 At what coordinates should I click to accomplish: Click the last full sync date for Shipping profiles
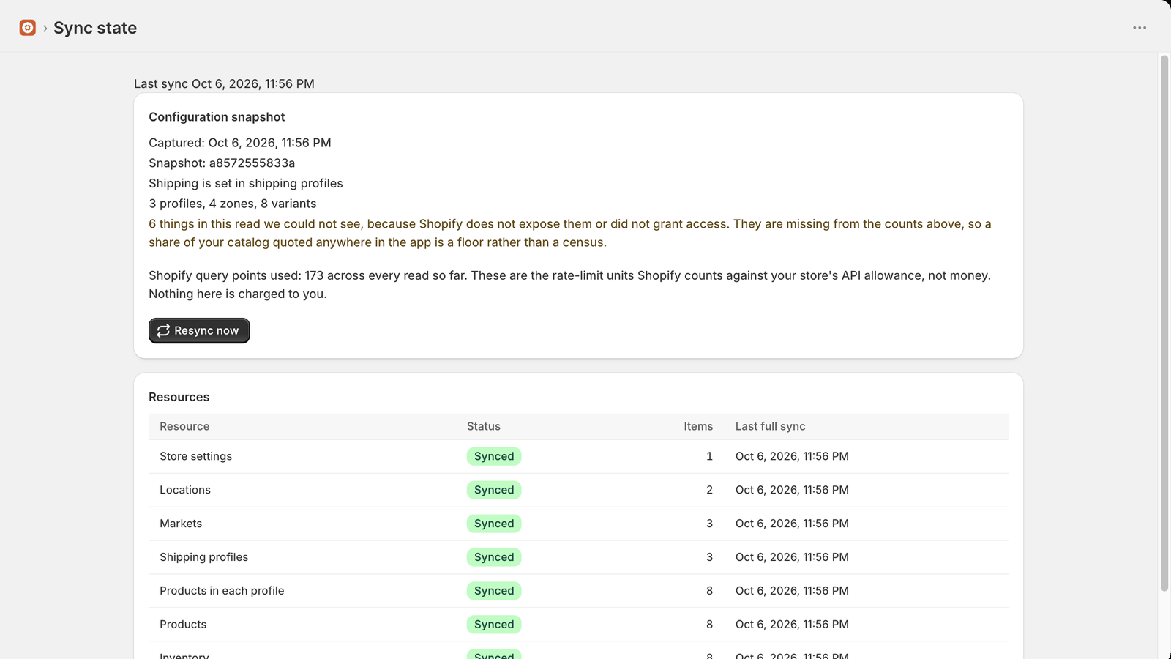pos(792,557)
